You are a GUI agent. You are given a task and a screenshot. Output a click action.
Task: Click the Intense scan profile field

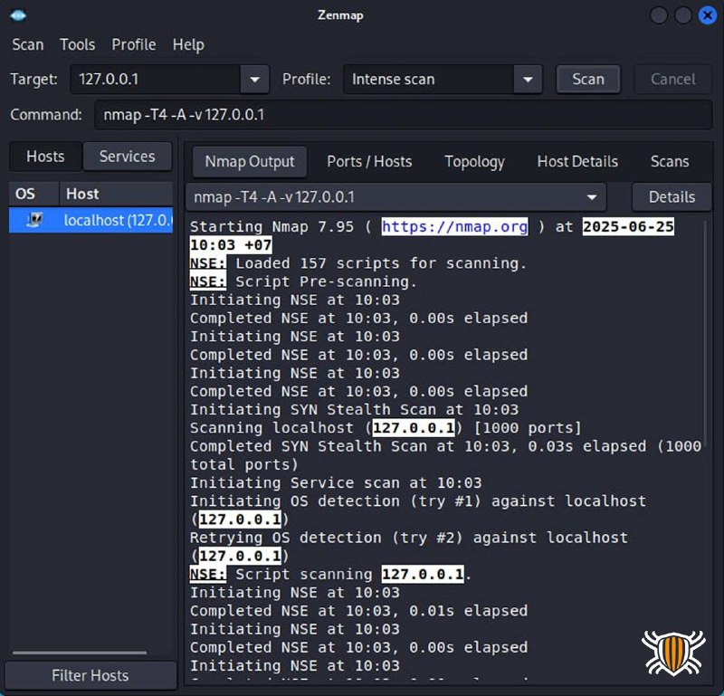[428, 79]
